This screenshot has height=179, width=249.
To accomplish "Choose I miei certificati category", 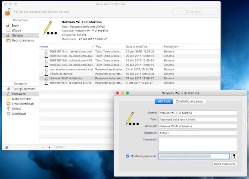I will click(x=21, y=104).
